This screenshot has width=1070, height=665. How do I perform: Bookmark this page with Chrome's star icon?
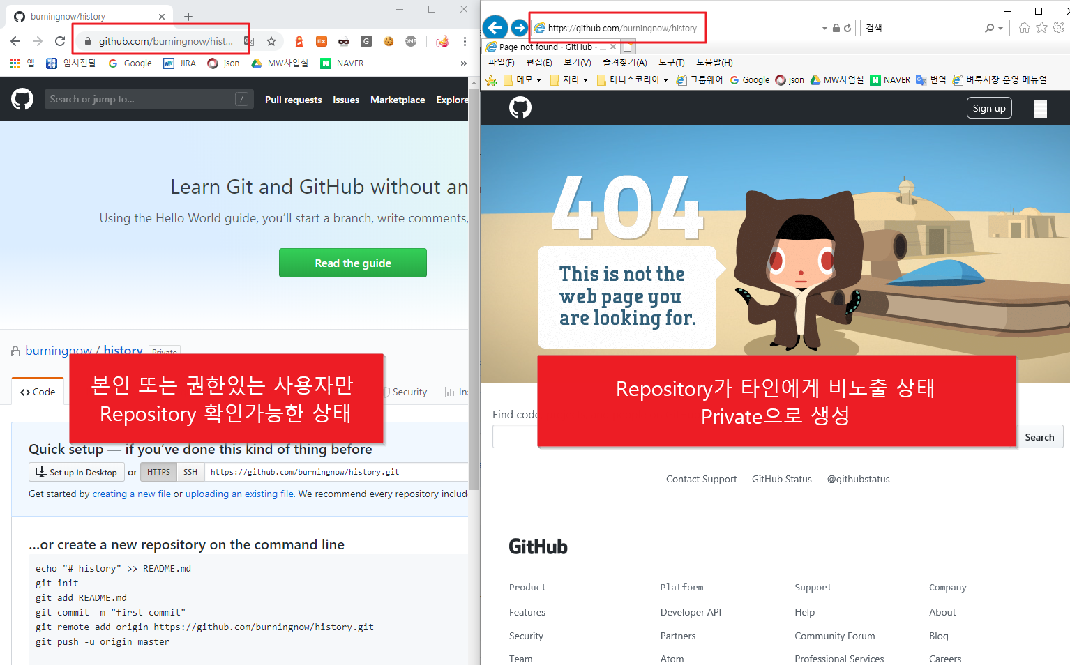click(271, 41)
